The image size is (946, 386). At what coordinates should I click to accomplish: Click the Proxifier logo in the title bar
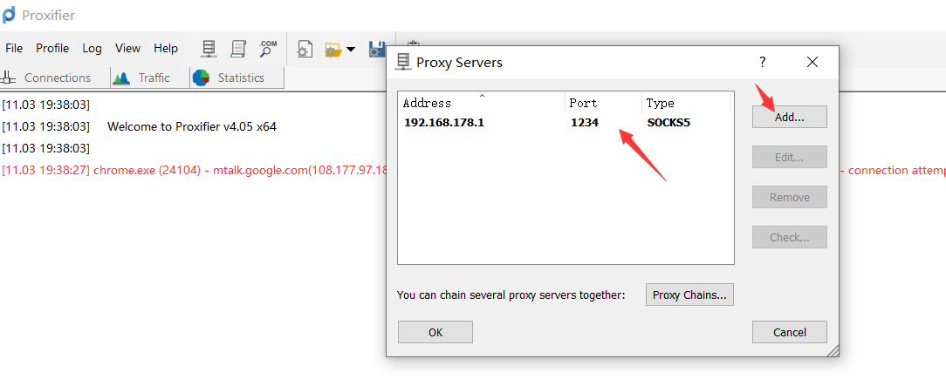tap(9, 15)
